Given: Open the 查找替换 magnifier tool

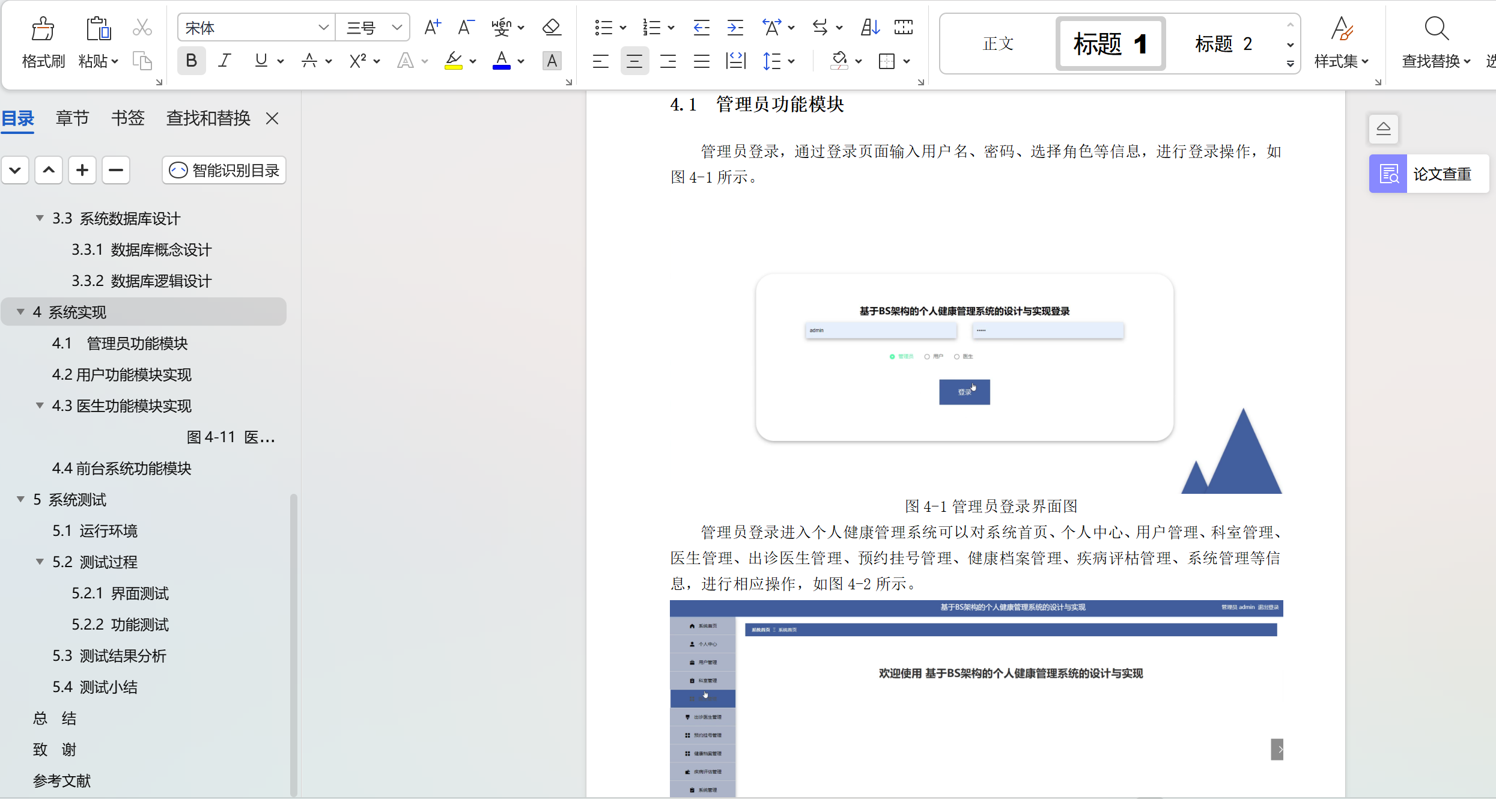Looking at the screenshot, I should point(1436,29).
